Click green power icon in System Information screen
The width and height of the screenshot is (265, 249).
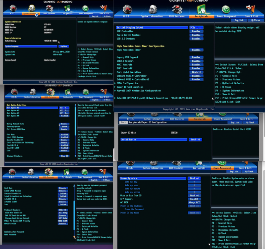point(86,8)
